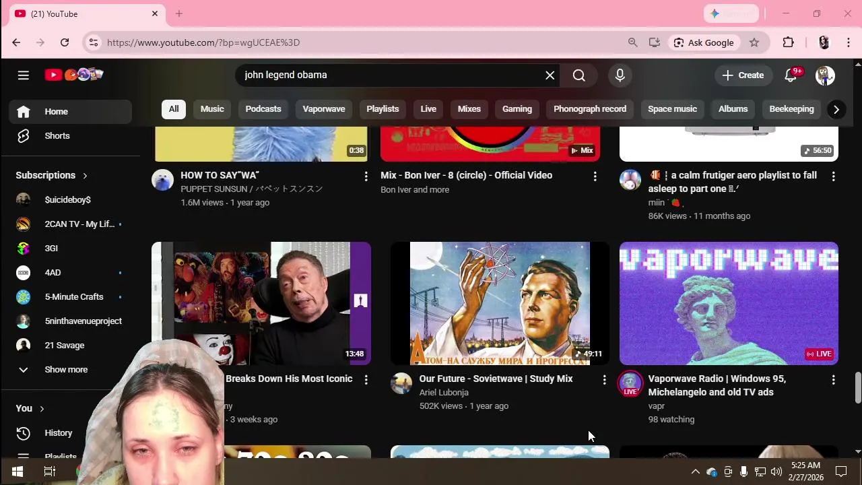The width and height of the screenshot is (862, 485).
Task: Open the 5ninthavenueproject subscription
Action: point(70,321)
